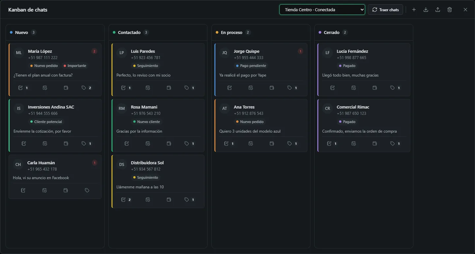Viewport: 475px width, 254px height.
Task: Click the trash icon in the header
Action: coord(450,10)
